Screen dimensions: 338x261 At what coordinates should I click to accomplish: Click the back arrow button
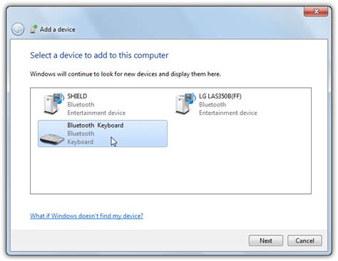tap(18, 29)
